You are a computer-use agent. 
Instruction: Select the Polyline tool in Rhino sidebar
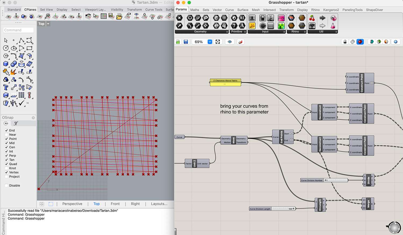point(21,40)
